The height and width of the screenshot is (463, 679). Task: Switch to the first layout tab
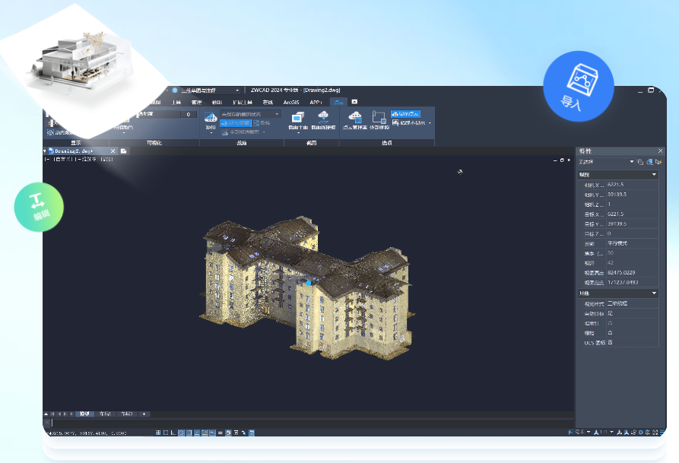click(105, 414)
